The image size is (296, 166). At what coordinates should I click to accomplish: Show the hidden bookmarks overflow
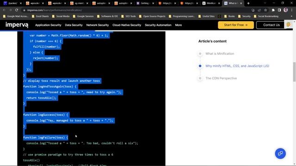(291, 17)
